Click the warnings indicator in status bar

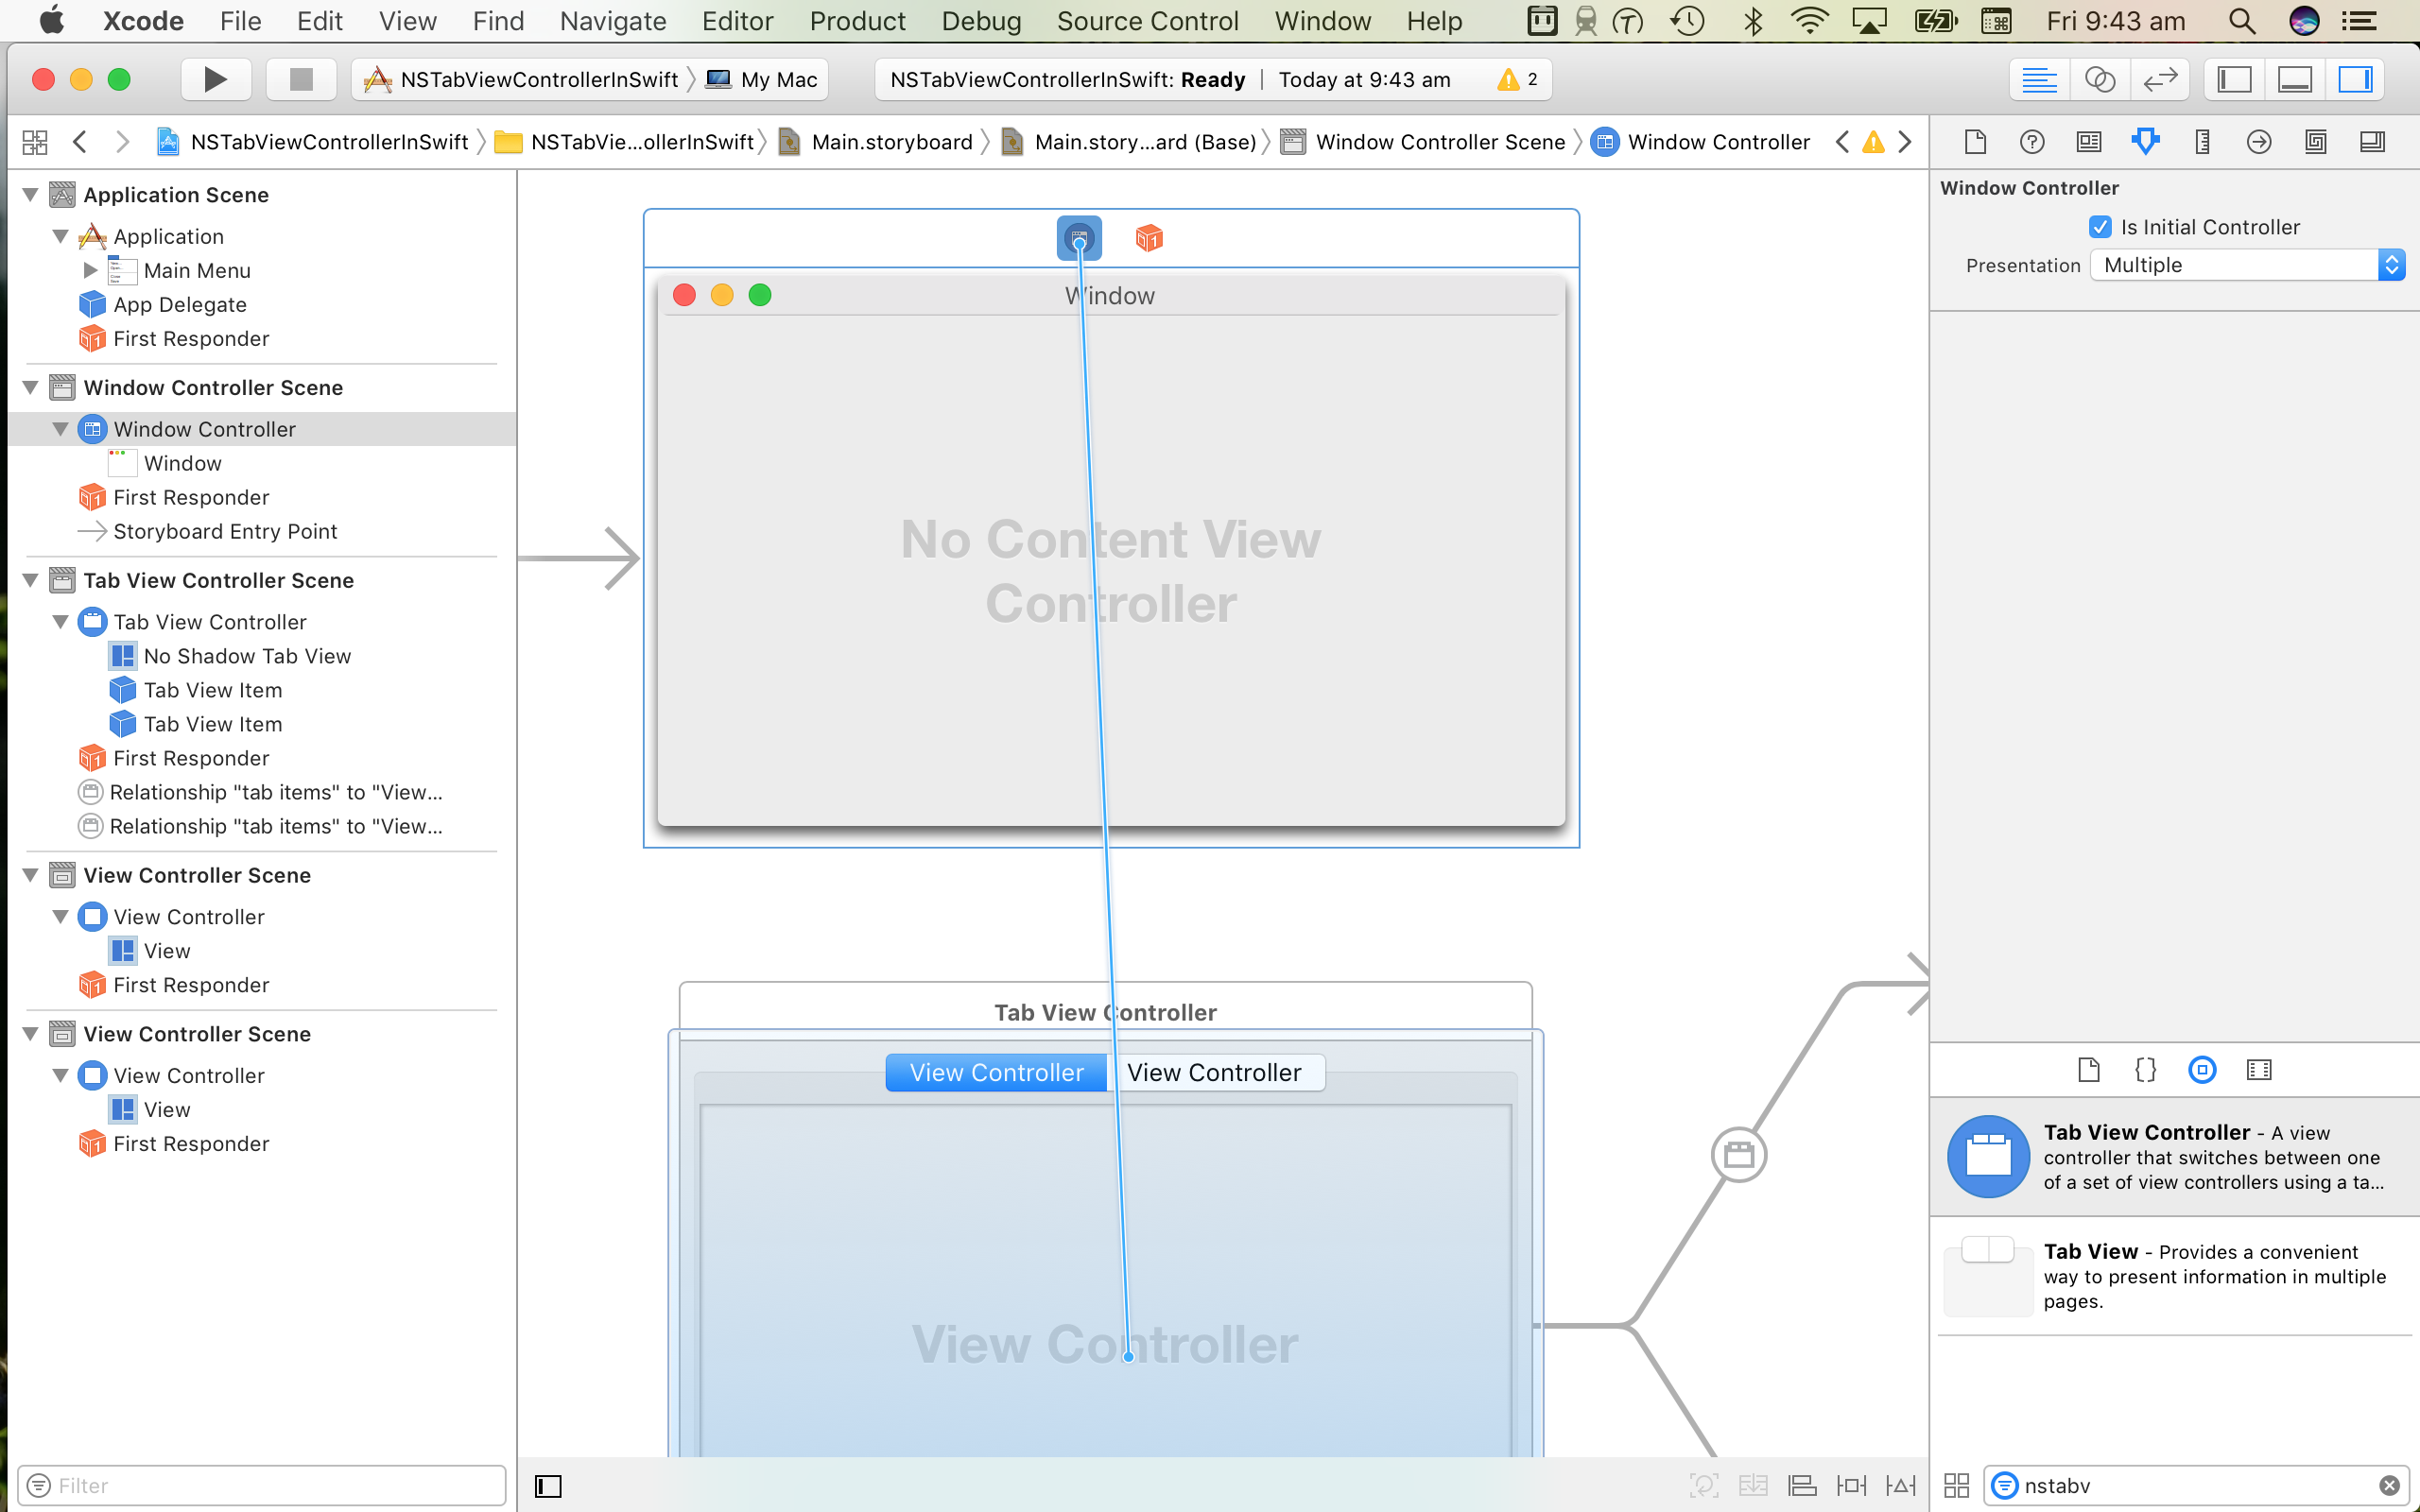coord(1517,79)
